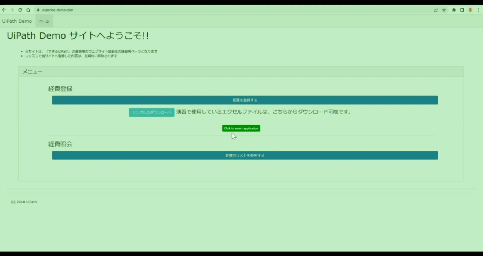Image resolution: width=483 pixels, height=256 pixels.
Task: Click the サンプルのダウンロード download button
Action: [151, 112]
